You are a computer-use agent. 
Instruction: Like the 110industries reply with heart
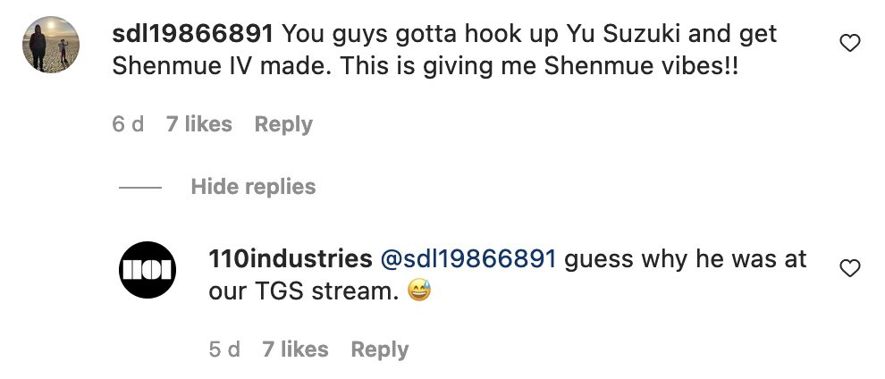pyautogui.click(x=850, y=267)
